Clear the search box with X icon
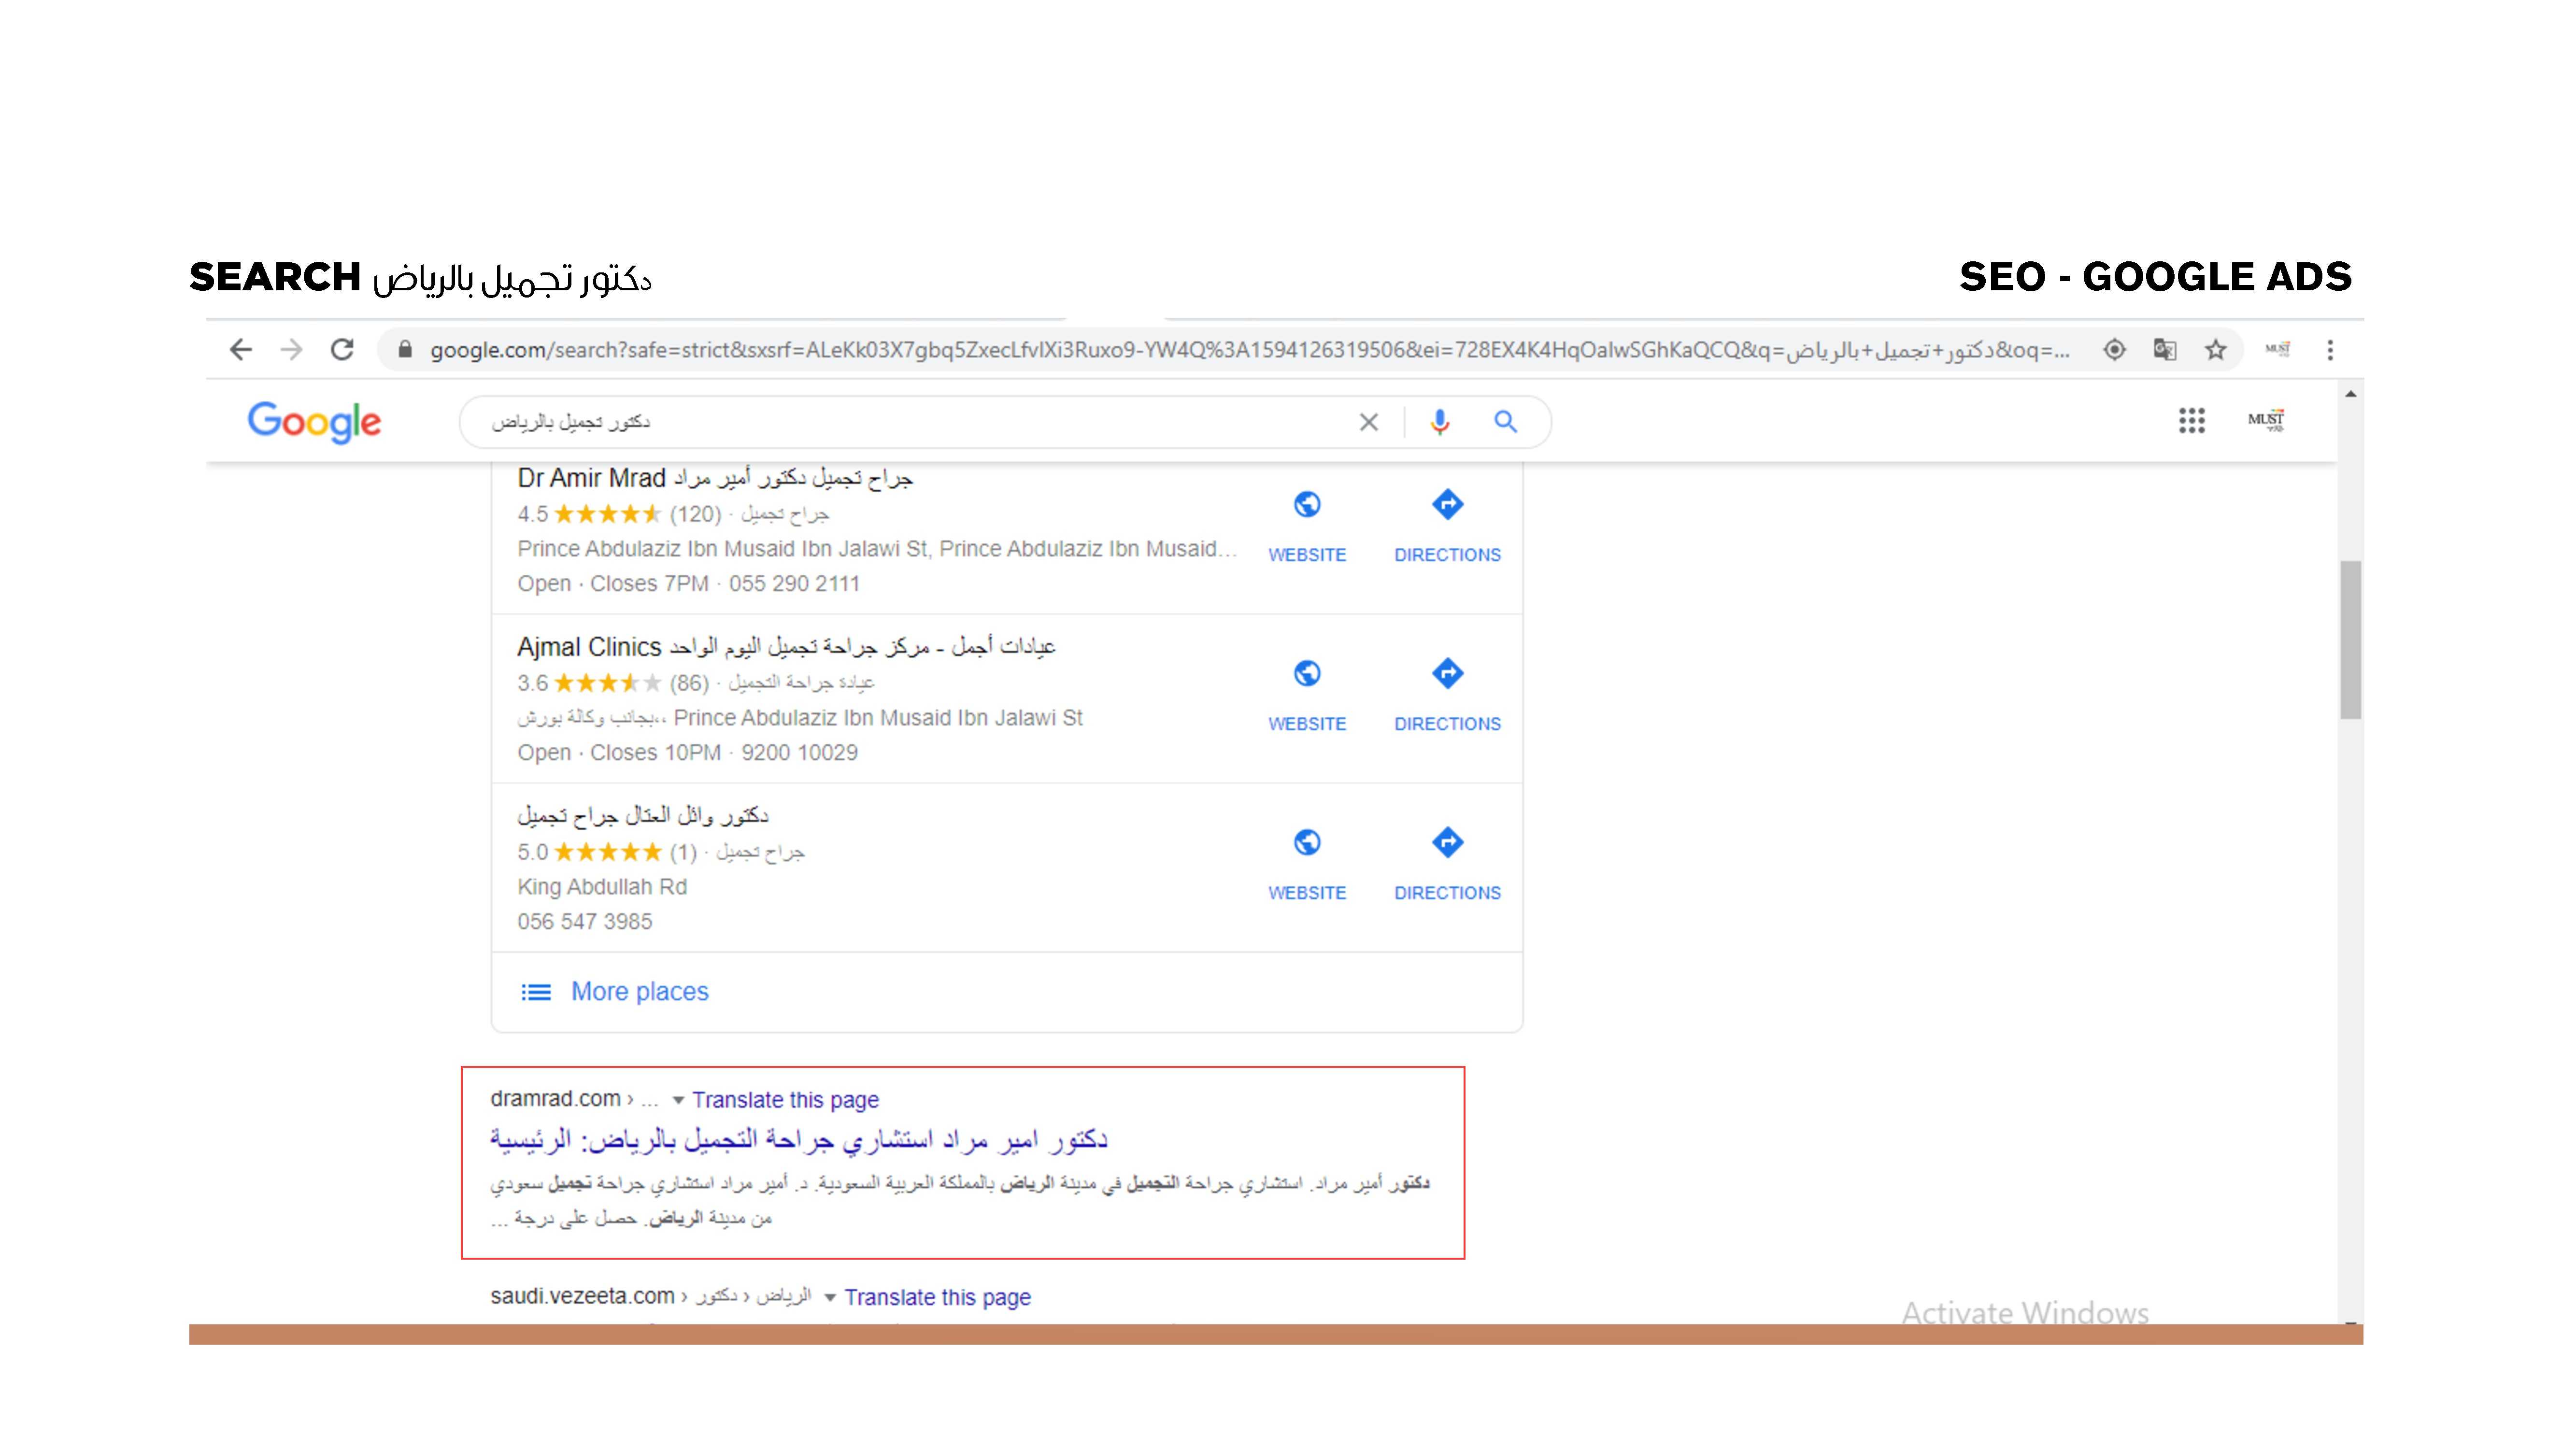The height and width of the screenshot is (1449, 2576). [1369, 422]
